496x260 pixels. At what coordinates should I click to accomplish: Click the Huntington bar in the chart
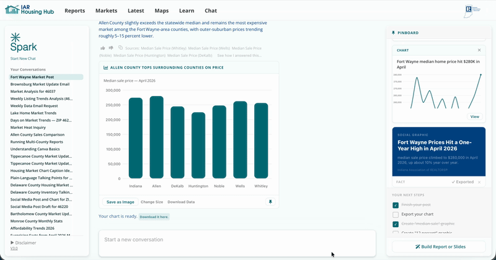[198, 145]
